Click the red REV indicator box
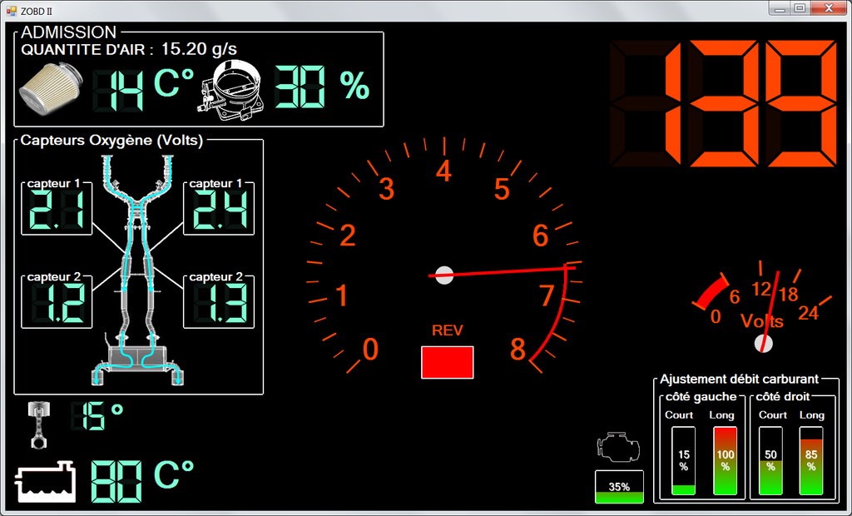The width and height of the screenshot is (852, 516). click(x=447, y=362)
